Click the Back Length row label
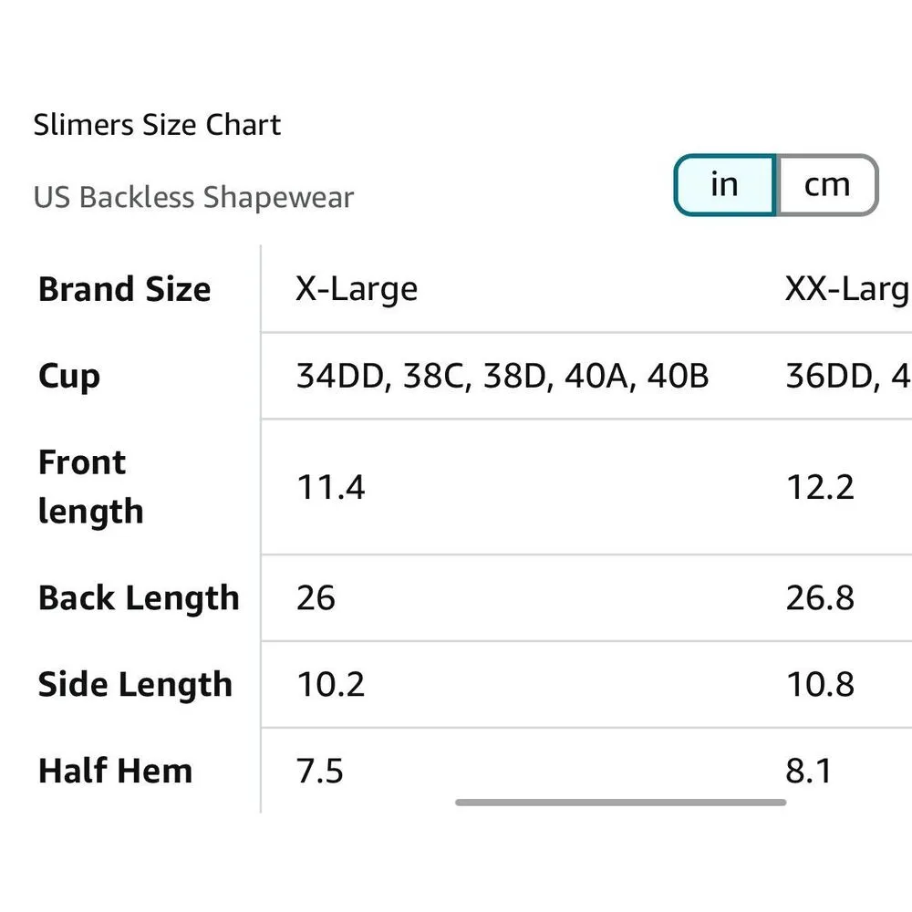The width and height of the screenshot is (912, 912). (x=139, y=598)
